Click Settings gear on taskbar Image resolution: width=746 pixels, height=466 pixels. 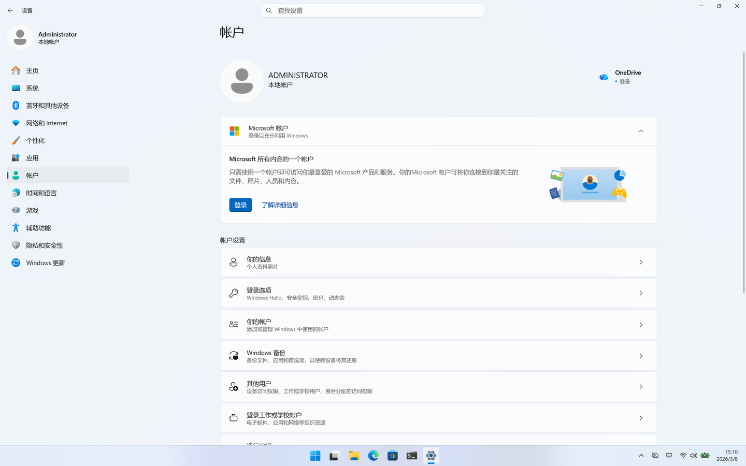click(x=431, y=456)
